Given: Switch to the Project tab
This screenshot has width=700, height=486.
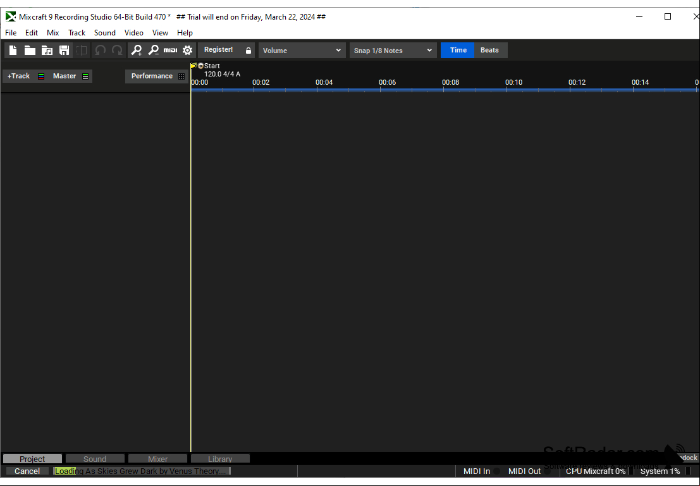Looking at the screenshot, I should point(33,459).
